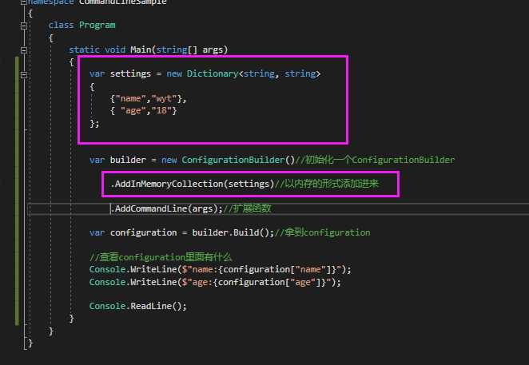This screenshot has width=529, height=365.
Task: Click the Program class name
Action: click(x=97, y=26)
